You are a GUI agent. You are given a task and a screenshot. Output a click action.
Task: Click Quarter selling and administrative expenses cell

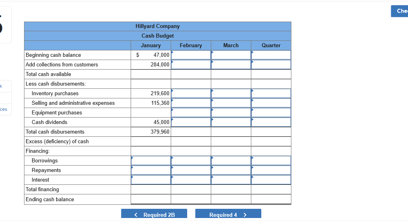click(271, 103)
